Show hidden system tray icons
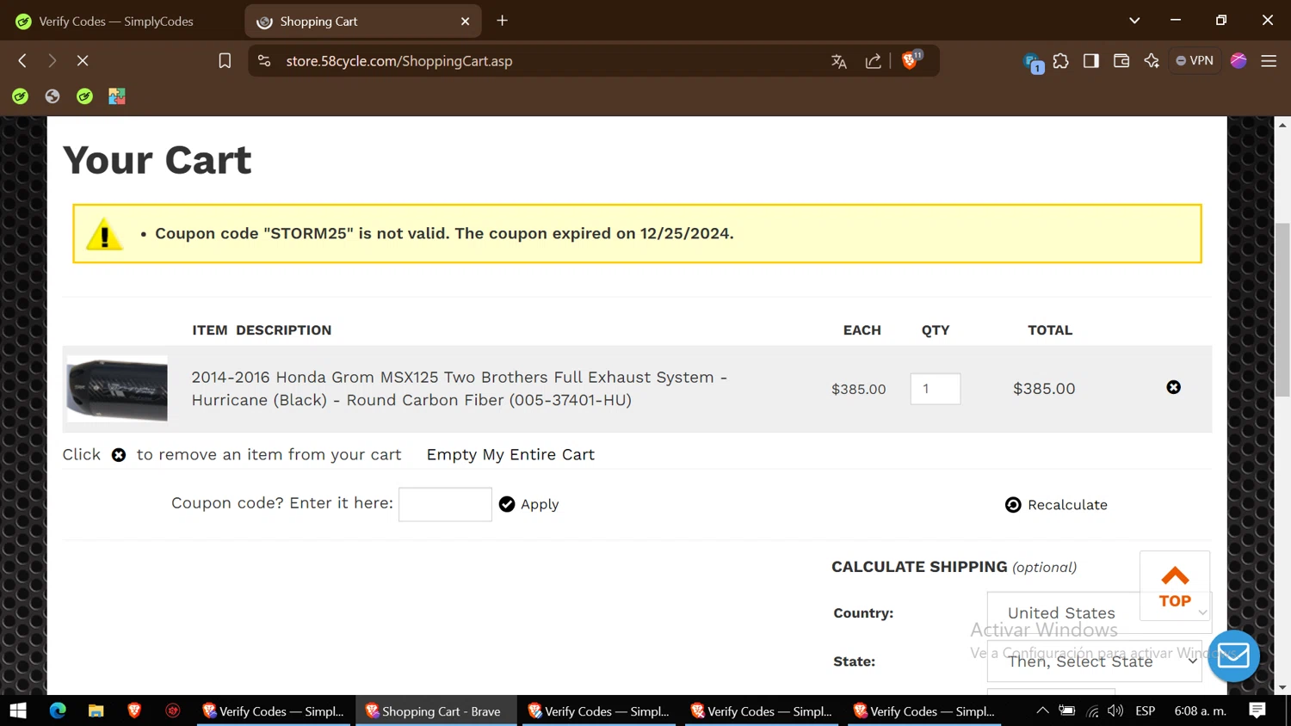 tap(1042, 711)
